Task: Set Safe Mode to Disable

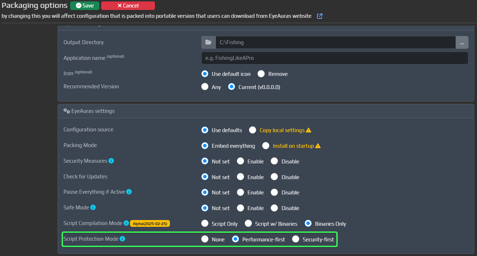Action: [274, 208]
